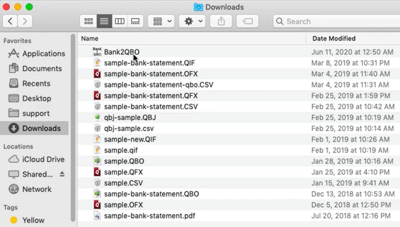
Task: Sort by the Date Modified column header
Action: (334, 38)
